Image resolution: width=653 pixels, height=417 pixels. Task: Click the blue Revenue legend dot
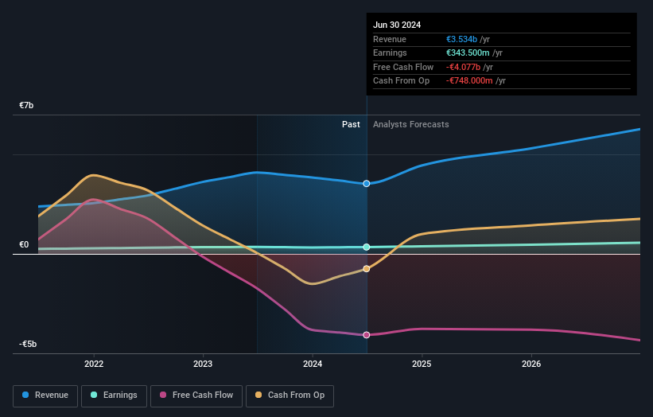tap(25, 395)
